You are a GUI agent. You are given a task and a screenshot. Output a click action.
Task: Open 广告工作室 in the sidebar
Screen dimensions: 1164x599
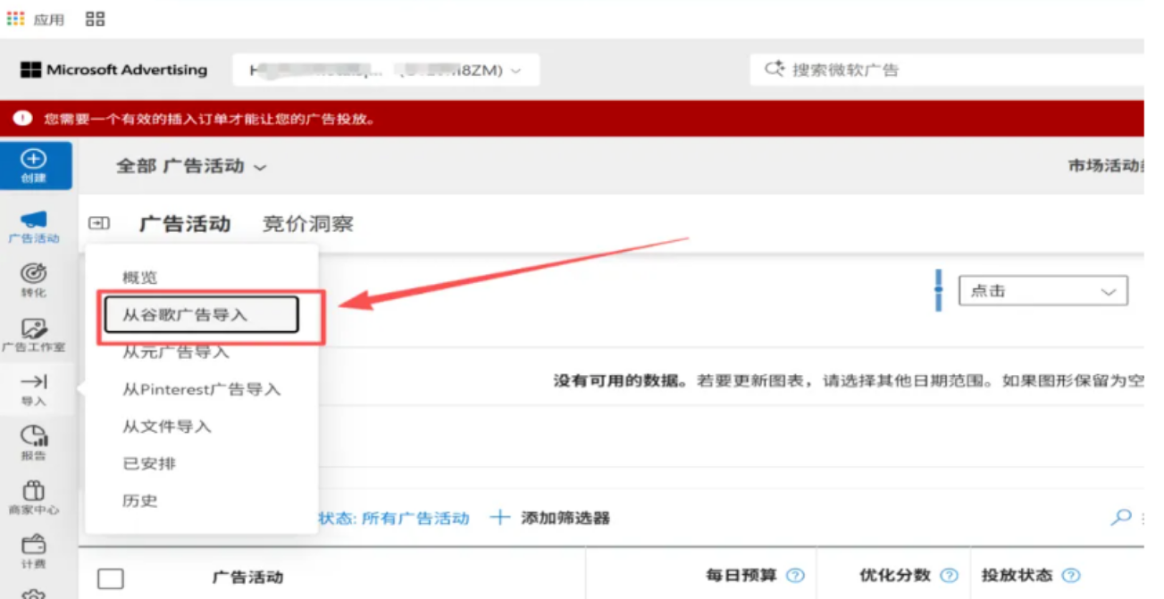tap(34, 336)
